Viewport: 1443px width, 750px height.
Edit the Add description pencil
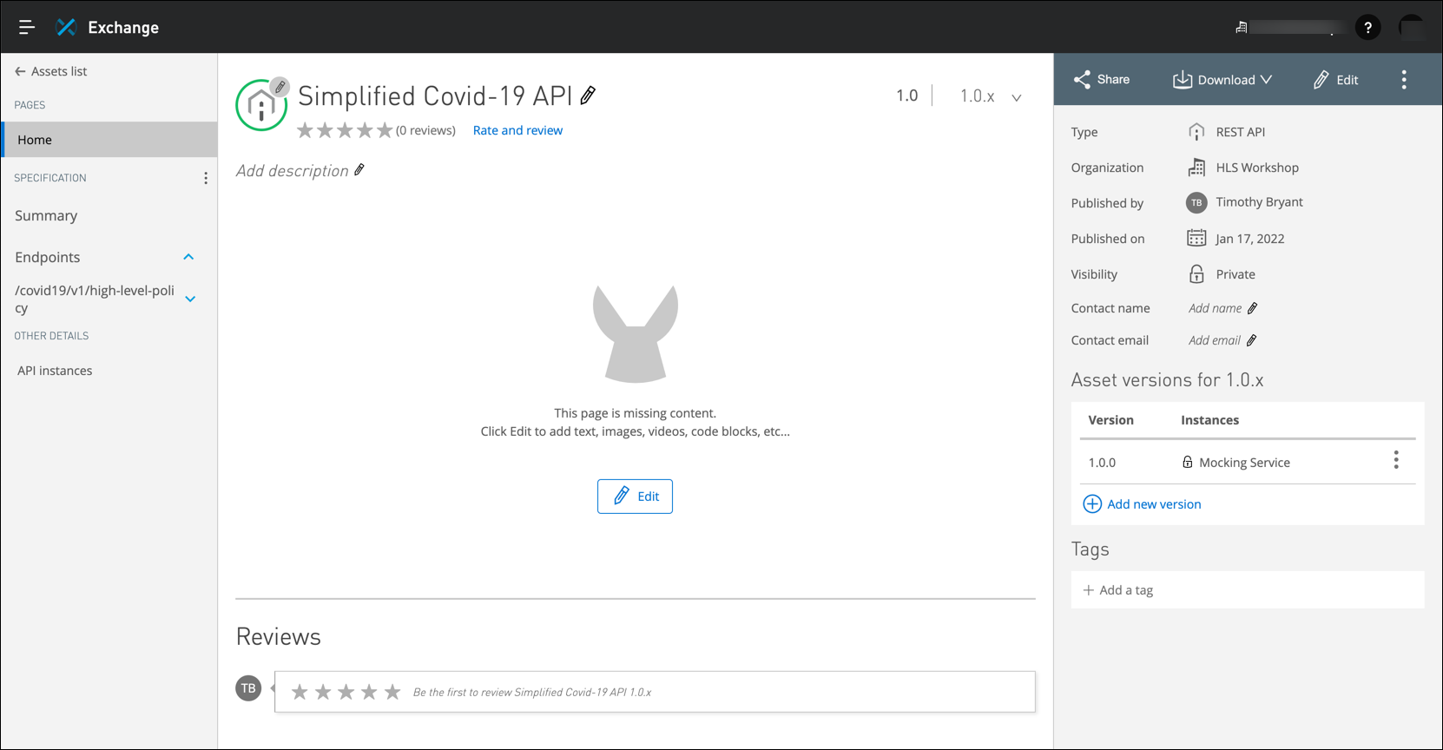tap(359, 170)
